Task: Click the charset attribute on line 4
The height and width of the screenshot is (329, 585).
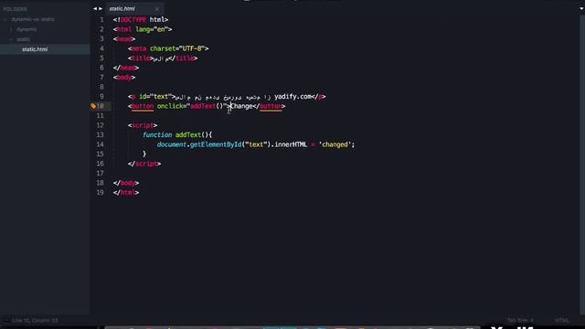Action: 163,48
